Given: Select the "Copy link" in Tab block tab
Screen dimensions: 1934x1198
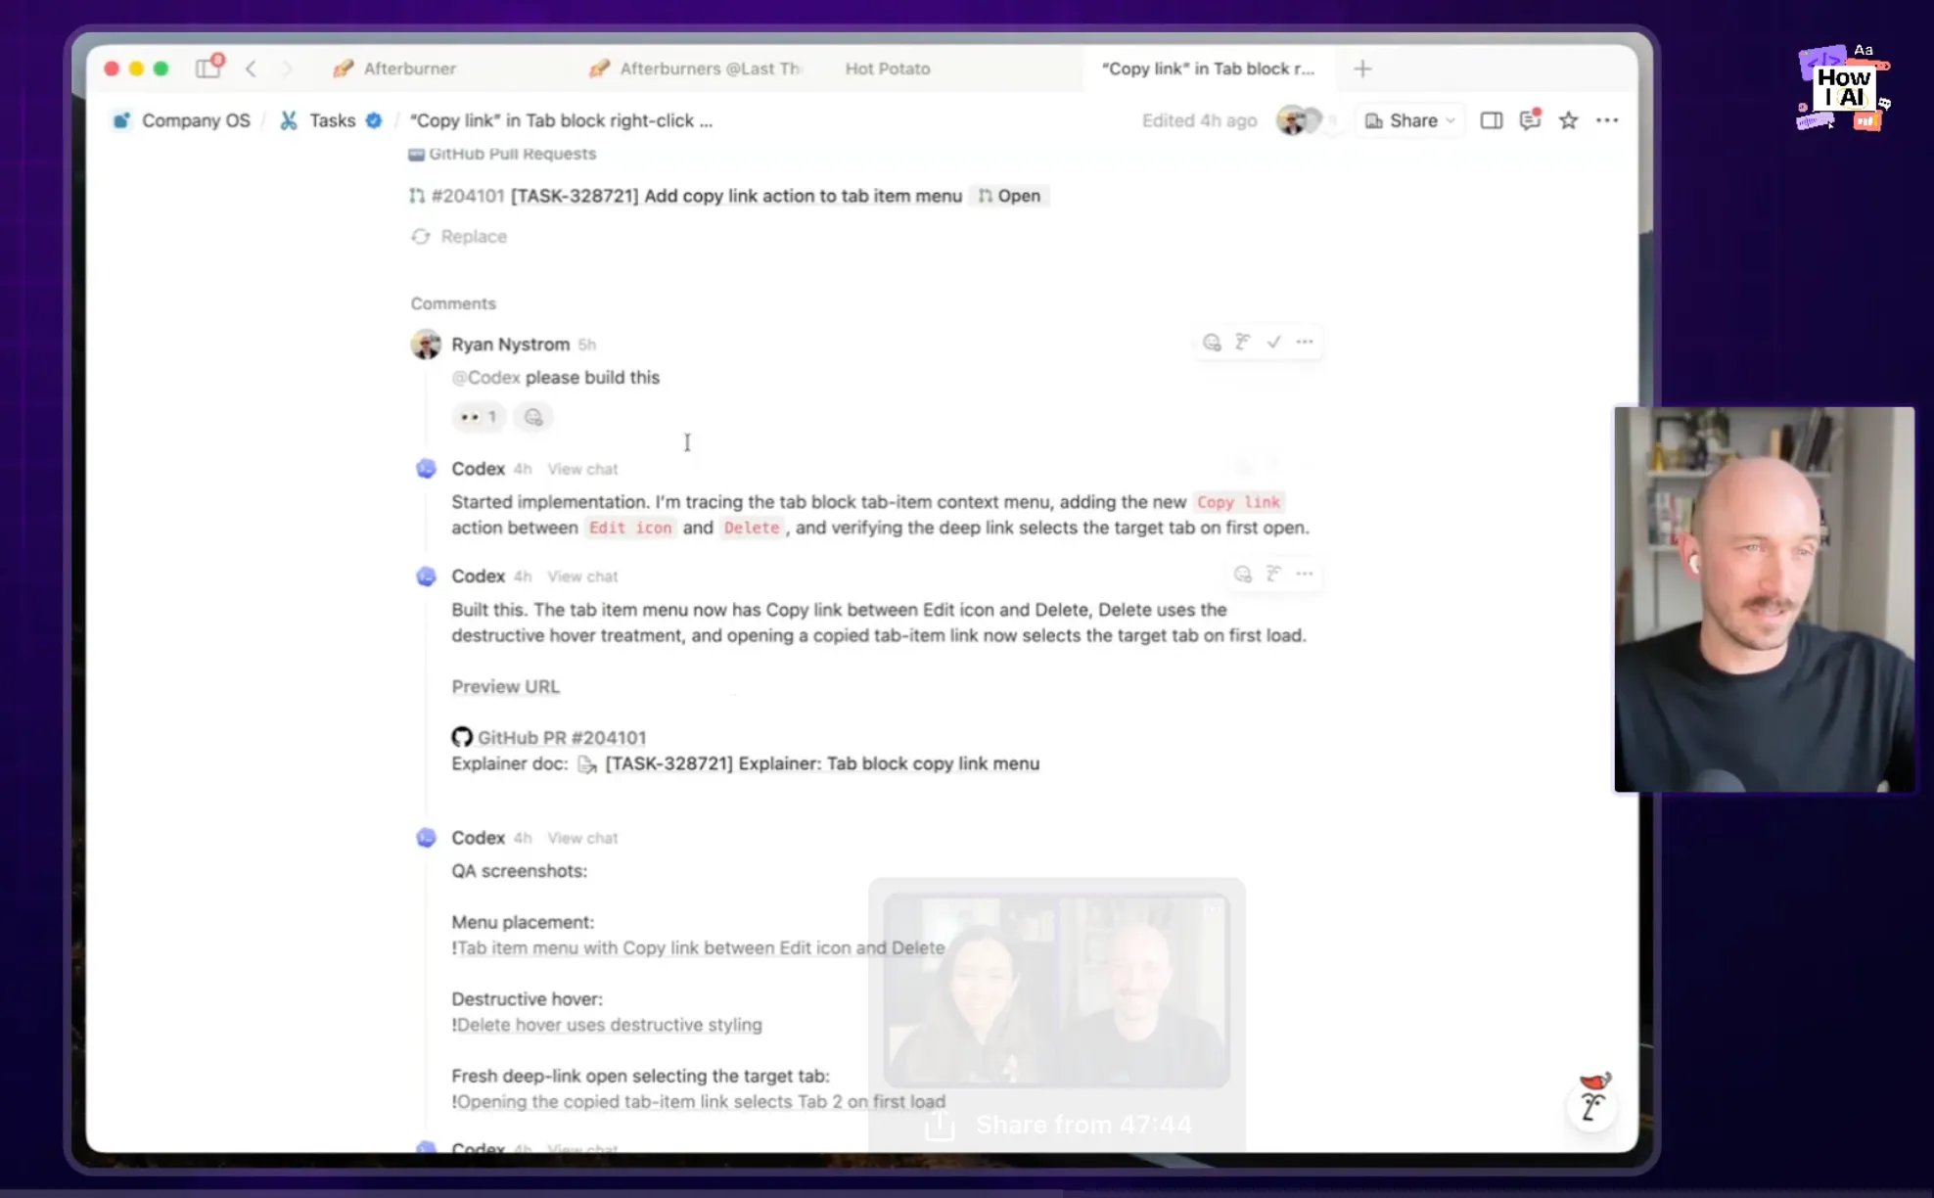Looking at the screenshot, I should point(1208,69).
